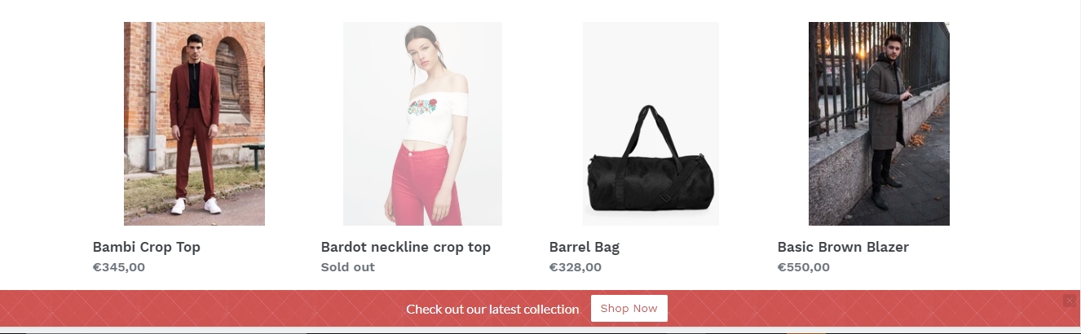Click the floral embroidery on the white top

422,106
